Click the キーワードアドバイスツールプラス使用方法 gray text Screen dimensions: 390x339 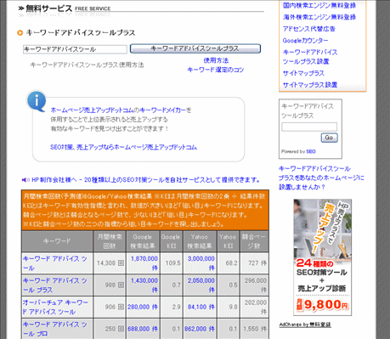[87, 65]
